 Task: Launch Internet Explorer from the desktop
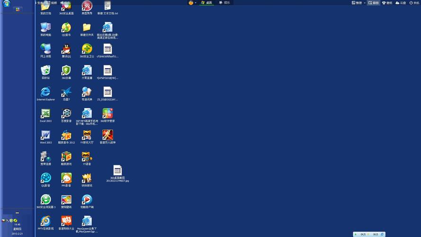point(45,91)
